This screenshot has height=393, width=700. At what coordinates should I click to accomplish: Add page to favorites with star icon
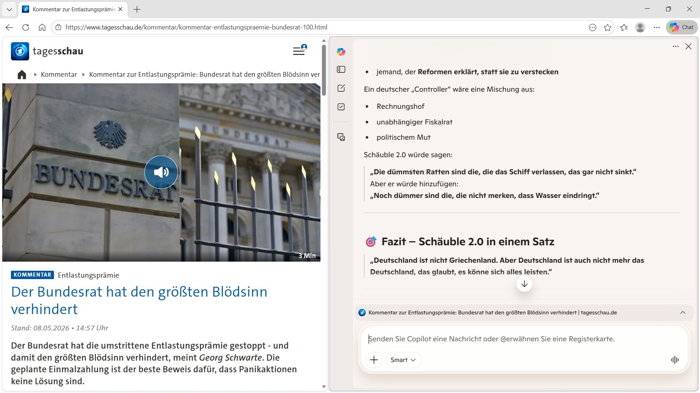pyautogui.click(x=607, y=27)
